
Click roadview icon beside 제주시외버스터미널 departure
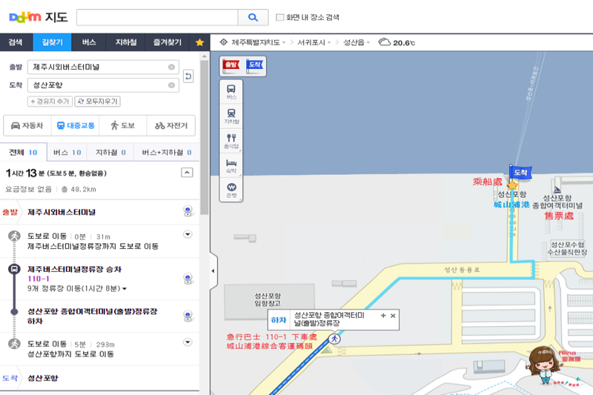point(188,211)
